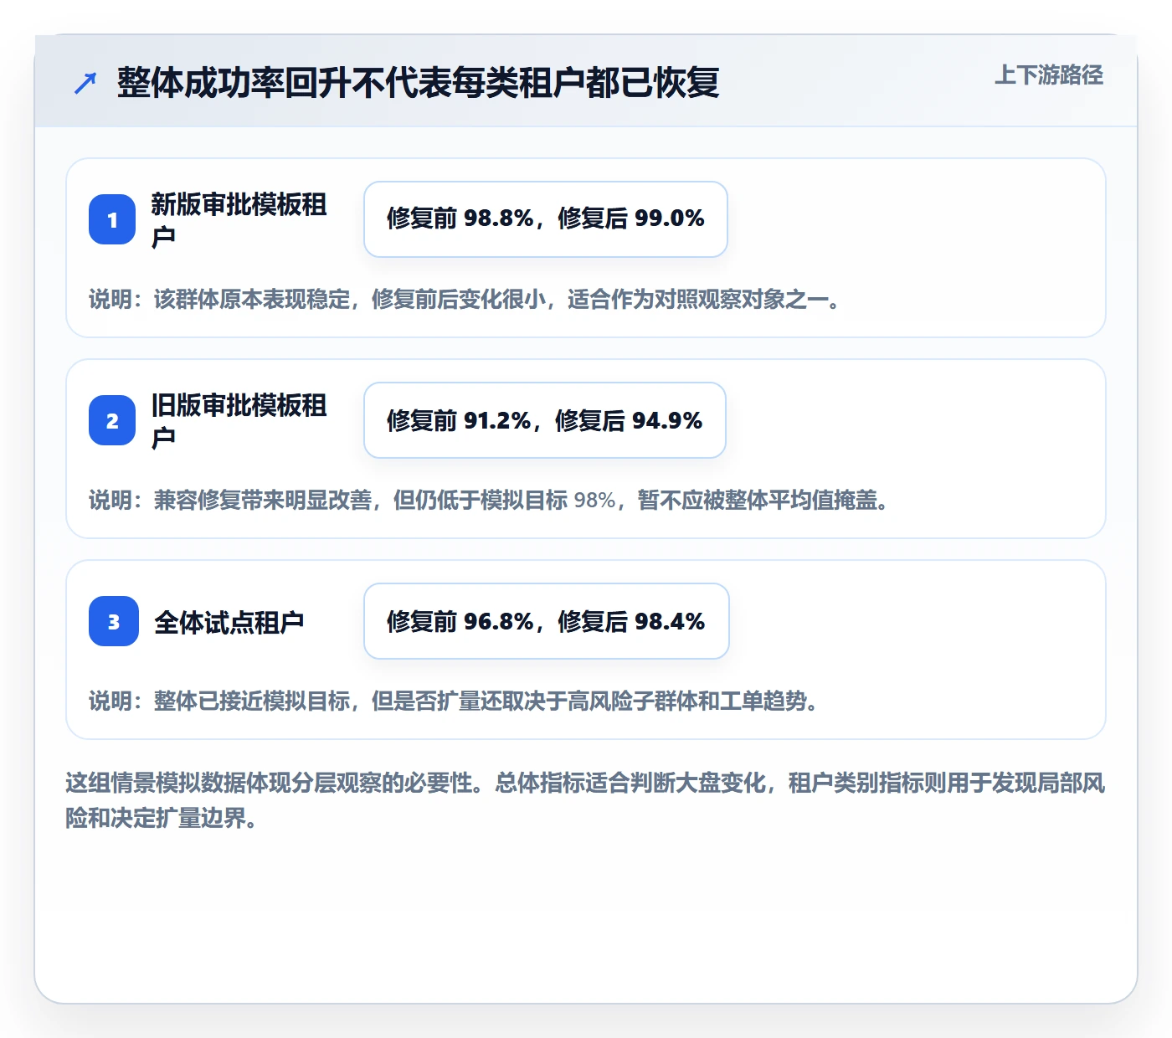This screenshot has height=1038, width=1172.
Task: Select the 全体试点租户 heading
Action: point(229,622)
